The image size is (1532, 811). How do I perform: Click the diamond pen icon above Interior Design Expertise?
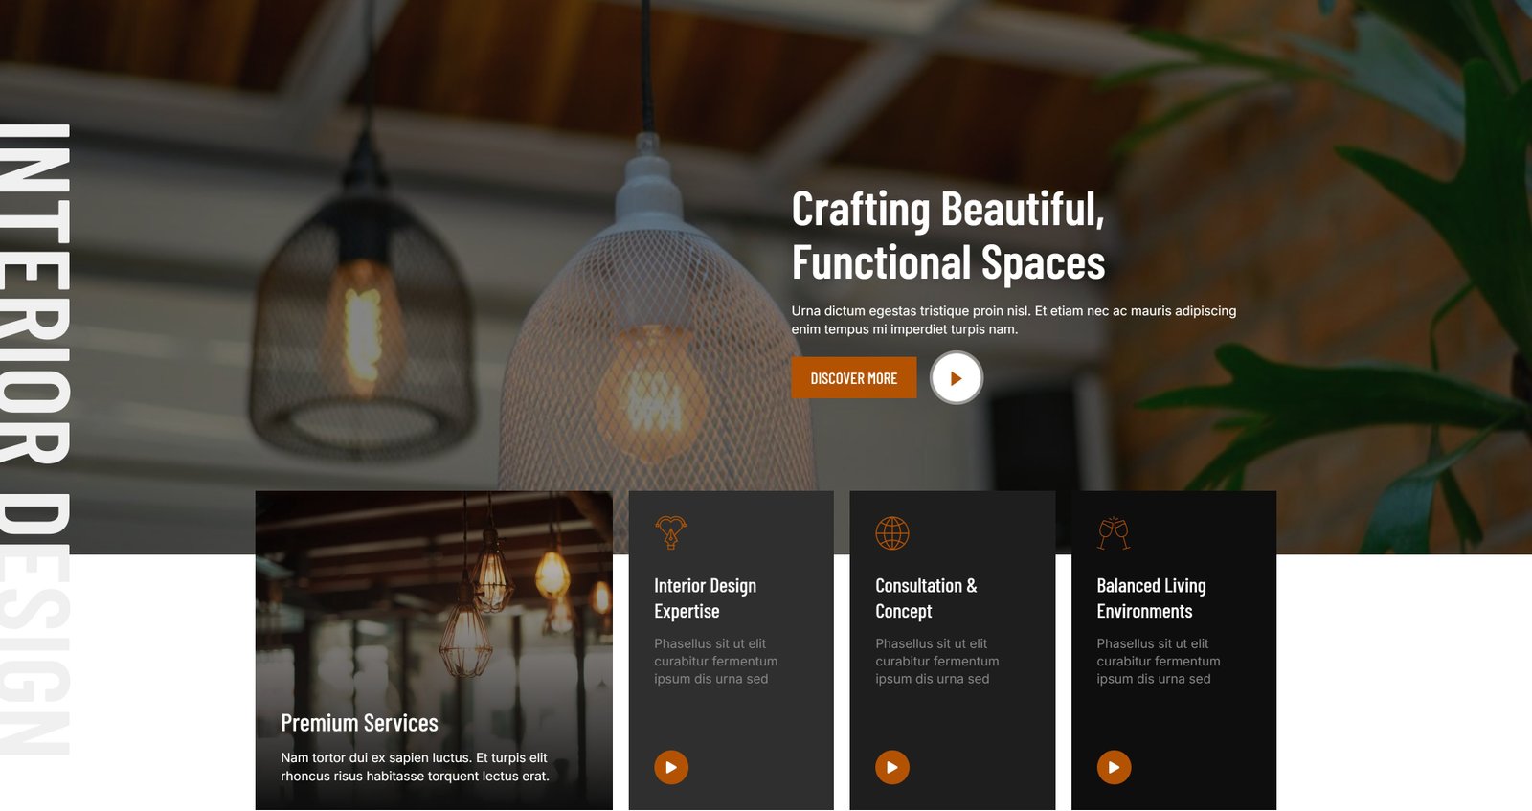pyautogui.click(x=670, y=532)
